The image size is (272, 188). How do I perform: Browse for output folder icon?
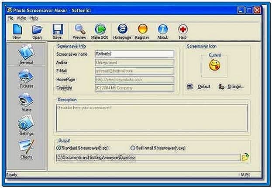tap(245, 157)
